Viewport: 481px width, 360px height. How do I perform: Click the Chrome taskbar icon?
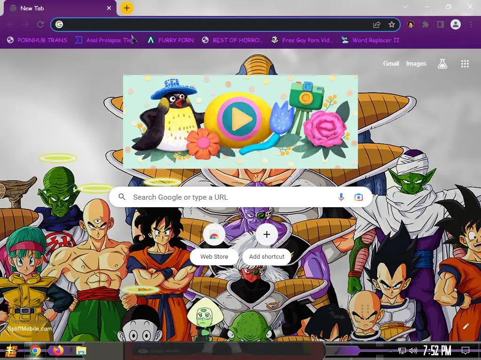35,351
